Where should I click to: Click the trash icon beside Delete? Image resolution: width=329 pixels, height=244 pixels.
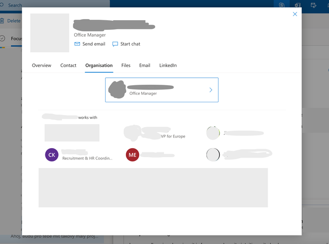point(2,21)
